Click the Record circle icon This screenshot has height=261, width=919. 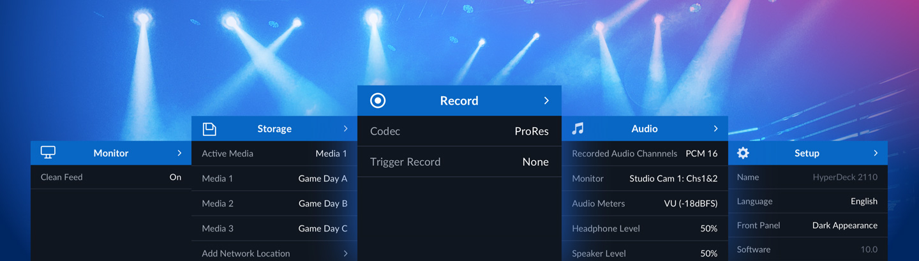tap(378, 101)
